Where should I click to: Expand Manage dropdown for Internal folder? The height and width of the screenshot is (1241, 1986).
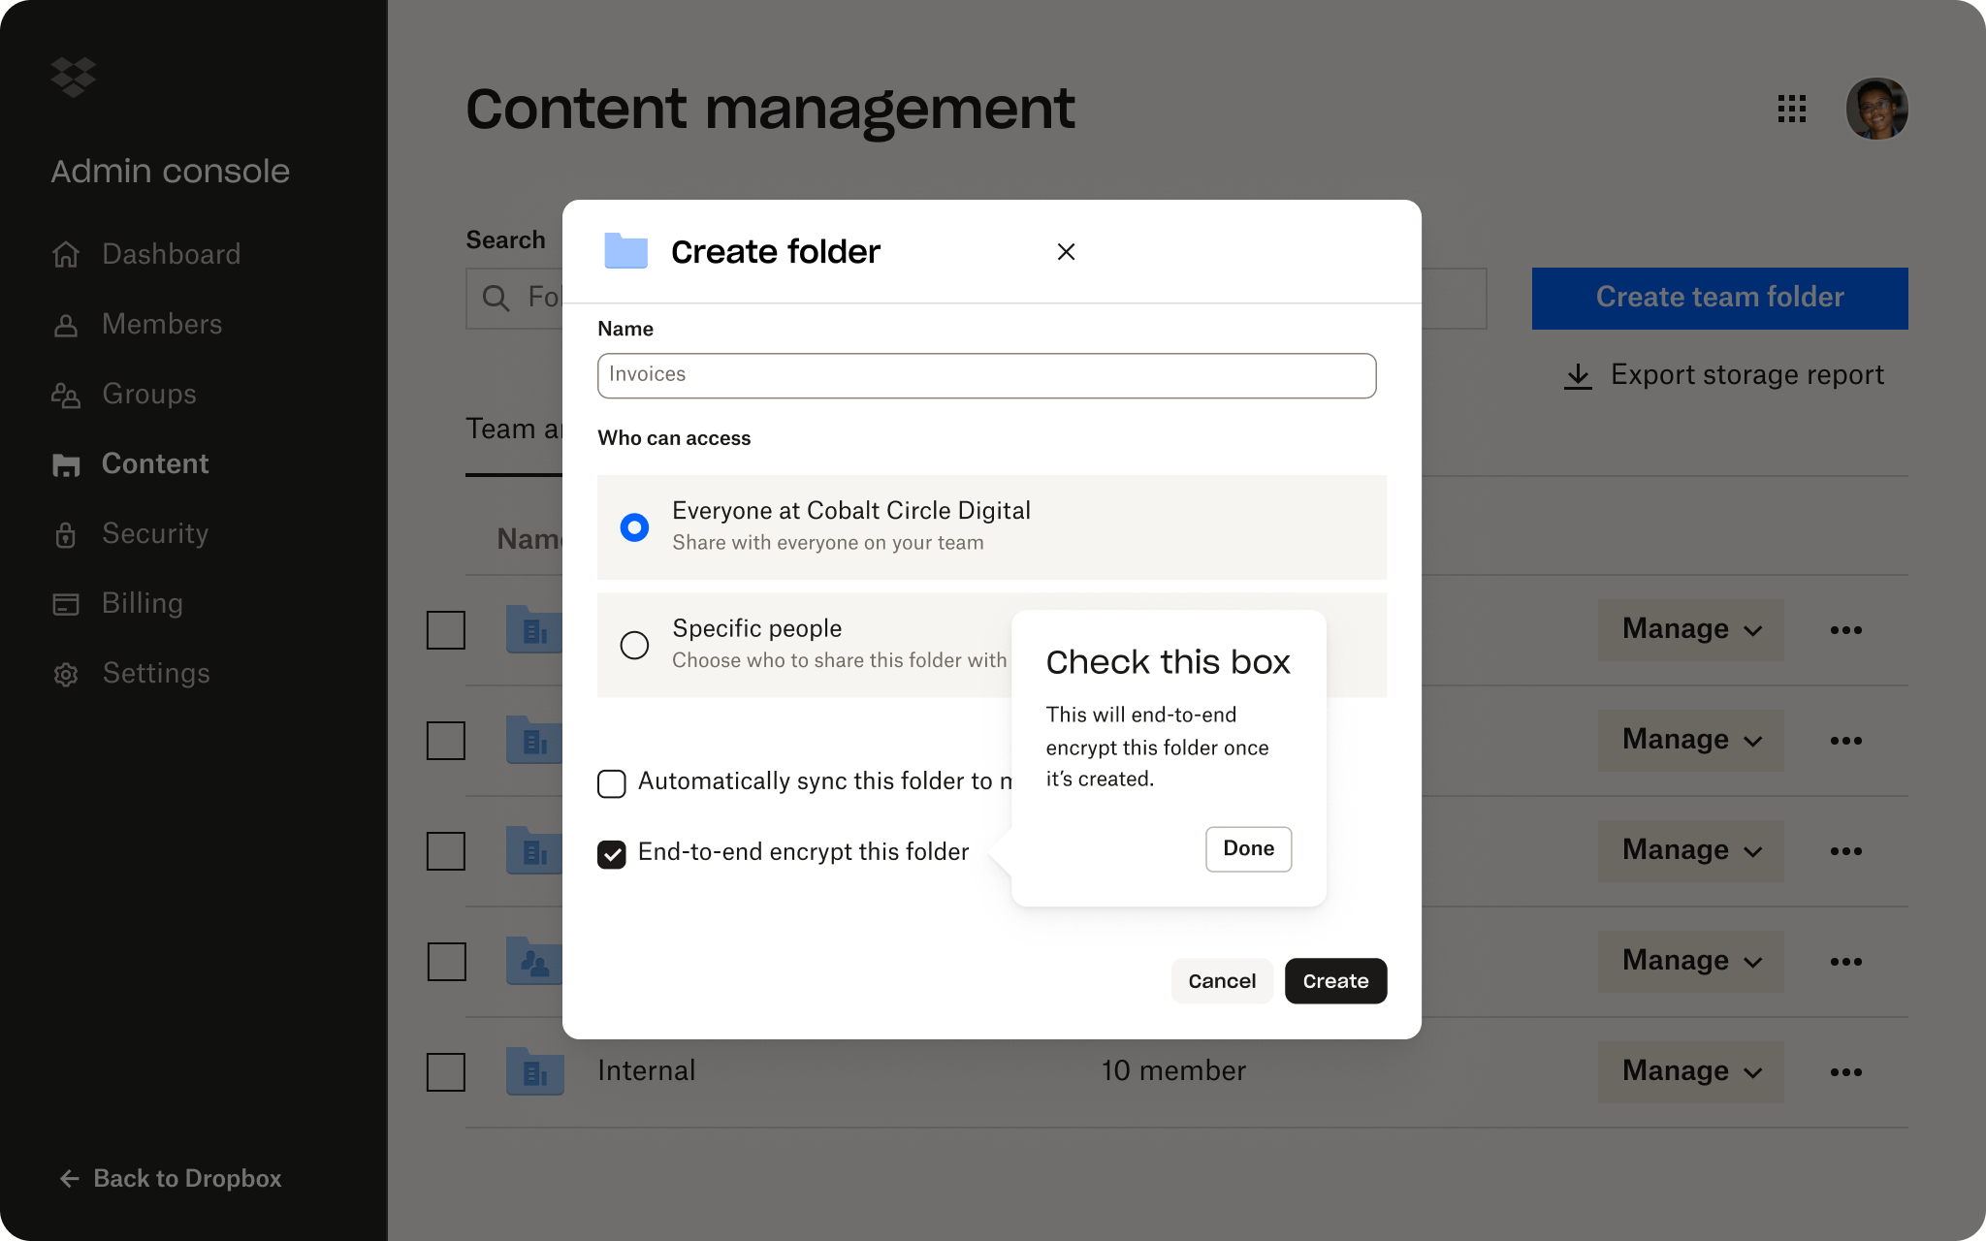point(1690,1071)
